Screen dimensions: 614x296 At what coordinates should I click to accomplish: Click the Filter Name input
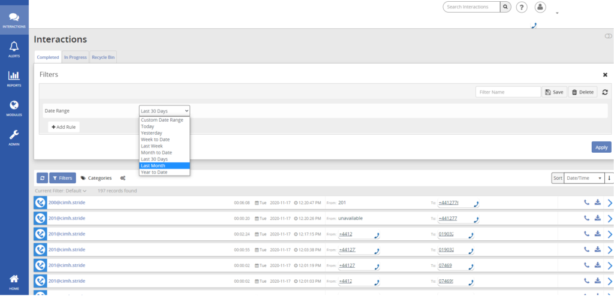508,92
